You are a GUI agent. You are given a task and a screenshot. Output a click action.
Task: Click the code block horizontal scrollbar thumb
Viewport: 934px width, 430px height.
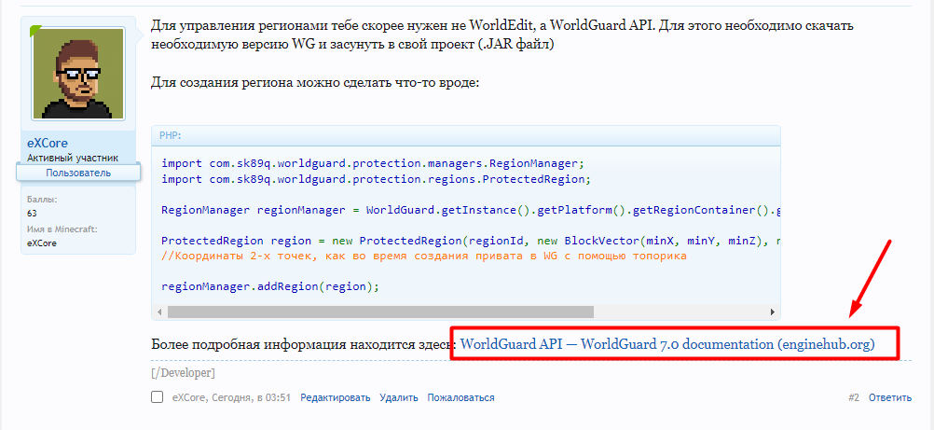pyautogui.click(x=380, y=312)
